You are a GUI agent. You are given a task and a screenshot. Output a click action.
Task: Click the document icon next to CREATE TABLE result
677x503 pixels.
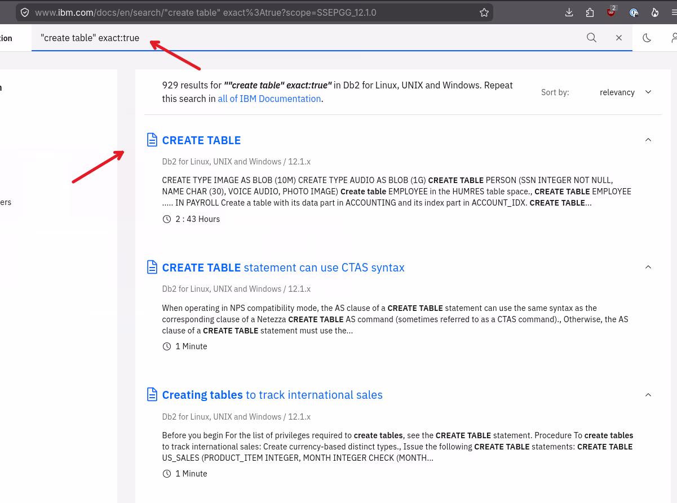click(x=152, y=140)
